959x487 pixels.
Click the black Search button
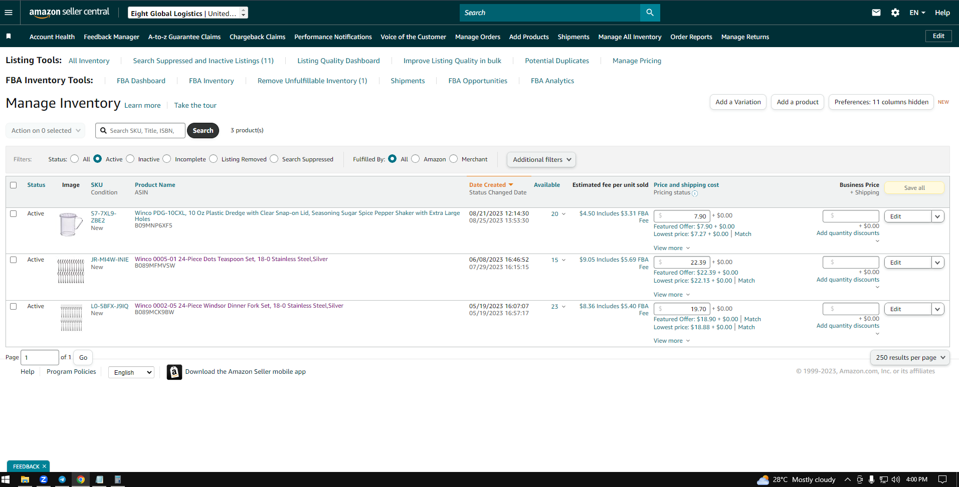click(203, 130)
